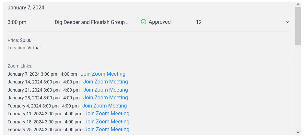Open February 18 Join Zoom Meeting link
This screenshot has width=305, height=139.
click(107, 122)
